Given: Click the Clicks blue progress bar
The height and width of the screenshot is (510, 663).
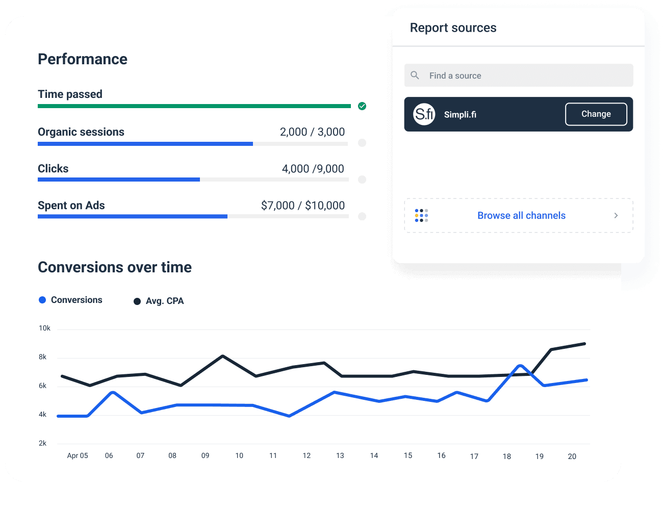Looking at the screenshot, I should point(118,180).
